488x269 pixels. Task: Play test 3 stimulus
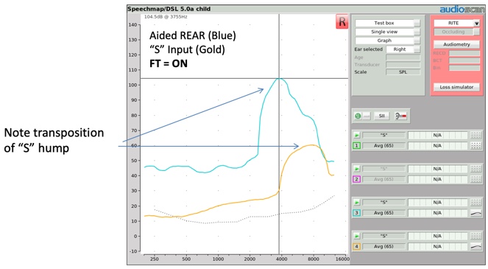tap(357, 203)
